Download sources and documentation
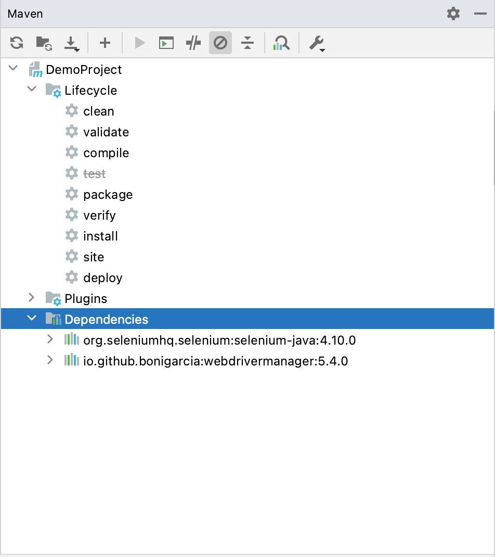 point(72,43)
